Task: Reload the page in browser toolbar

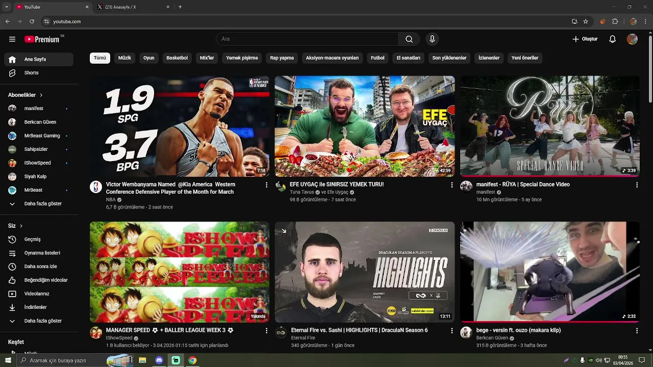Action: pos(32,21)
